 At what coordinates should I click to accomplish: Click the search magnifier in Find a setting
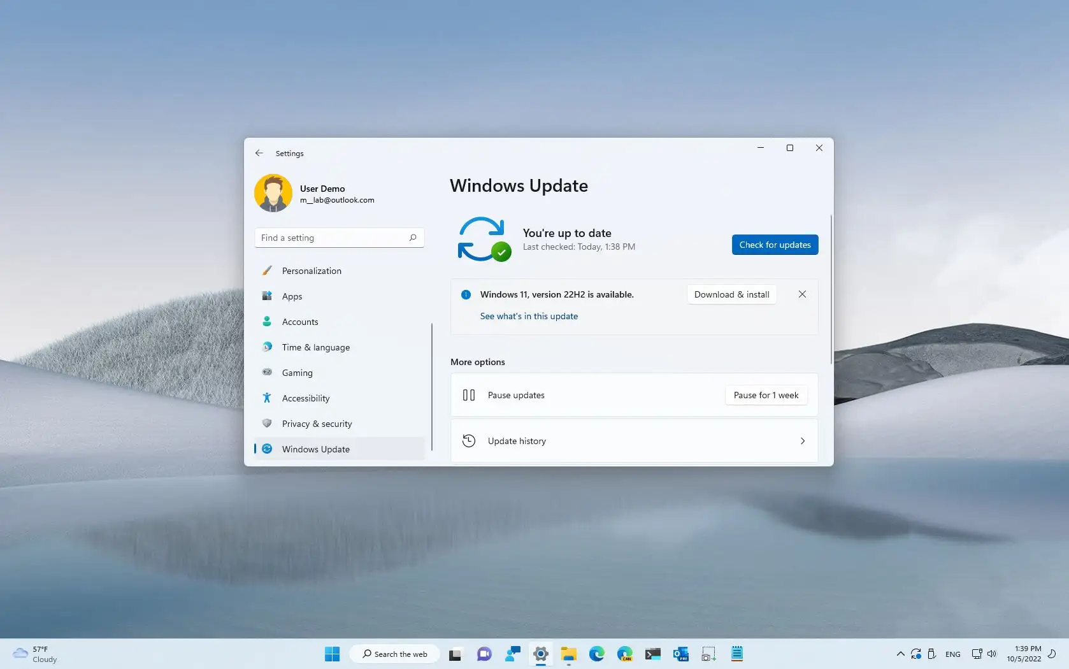click(413, 238)
